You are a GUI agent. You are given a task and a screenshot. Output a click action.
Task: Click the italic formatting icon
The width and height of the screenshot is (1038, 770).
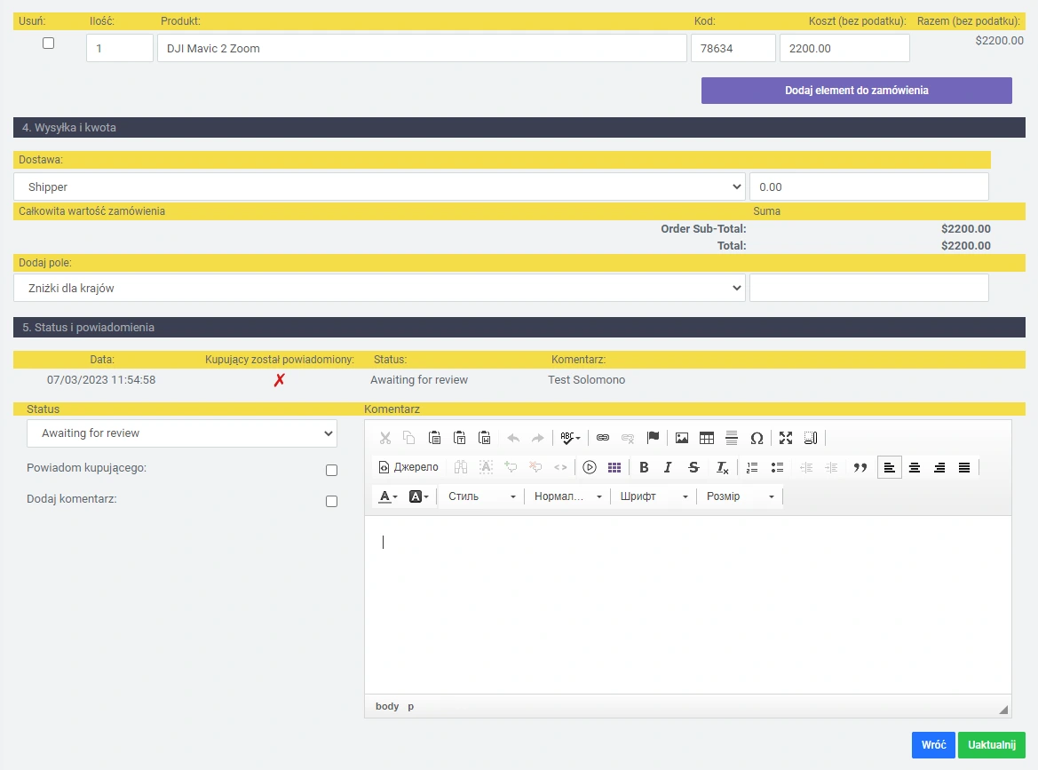click(x=668, y=467)
